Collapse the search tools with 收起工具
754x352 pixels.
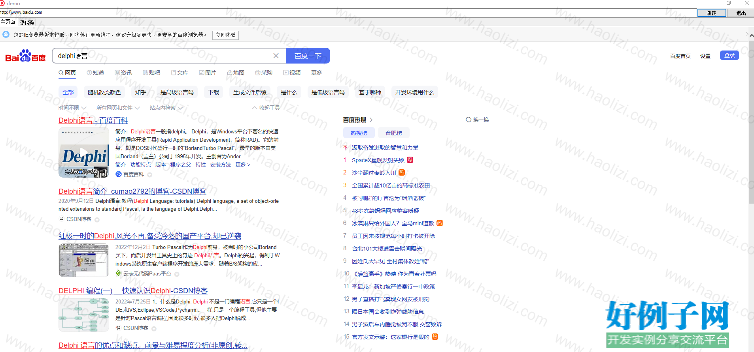[266, 108]
